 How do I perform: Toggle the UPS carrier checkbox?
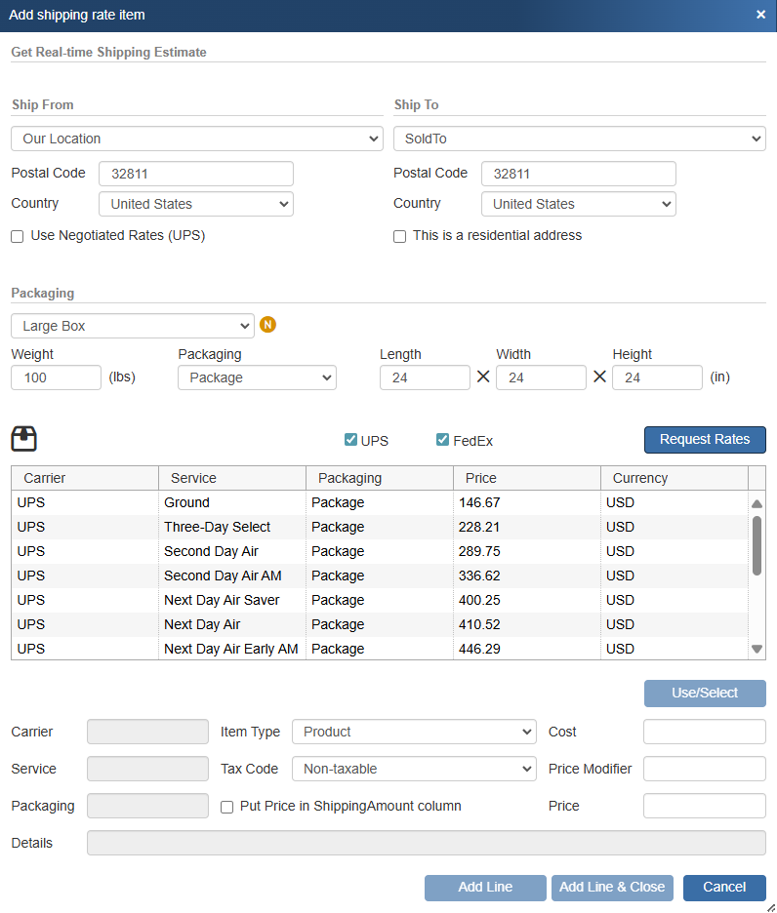point(351,440)
